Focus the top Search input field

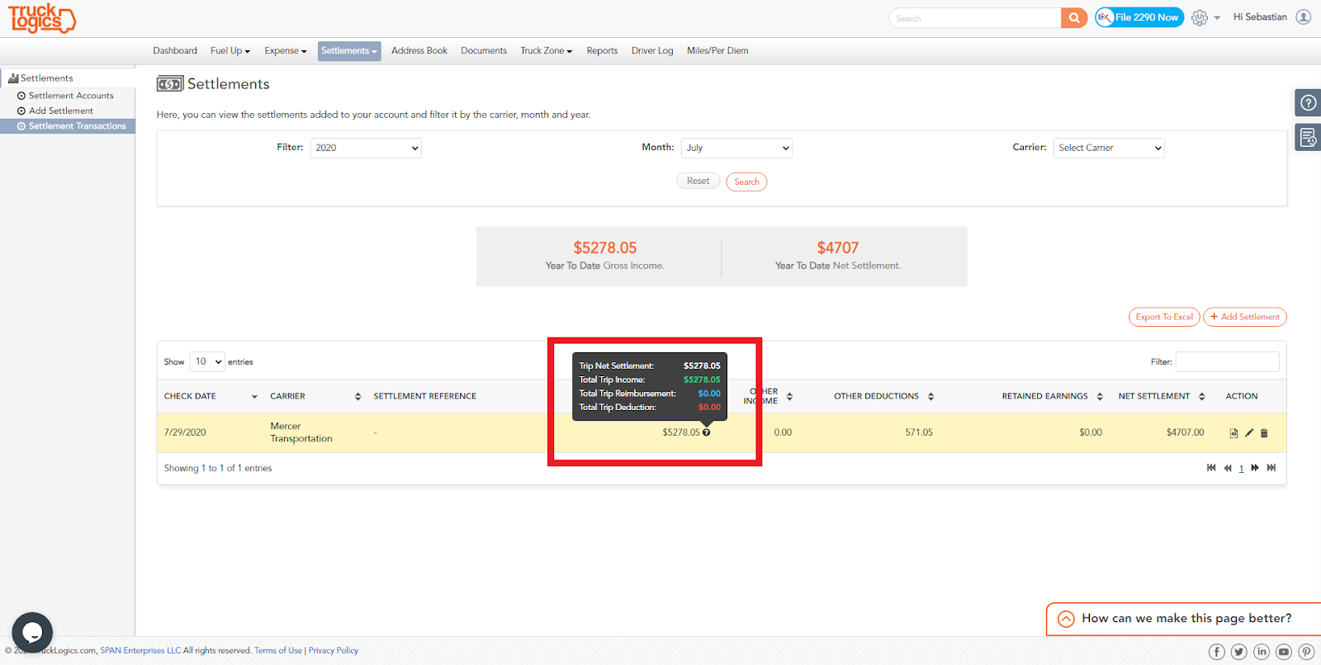975,18
